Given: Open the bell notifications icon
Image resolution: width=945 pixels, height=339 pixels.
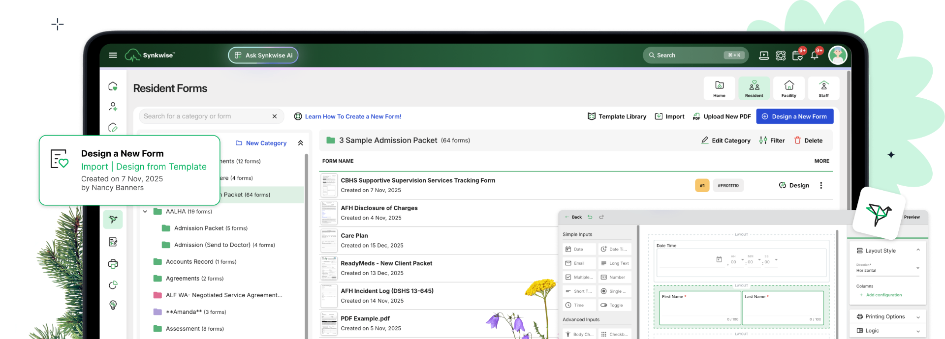Looking at the screenshot, I should pos(815,56).
